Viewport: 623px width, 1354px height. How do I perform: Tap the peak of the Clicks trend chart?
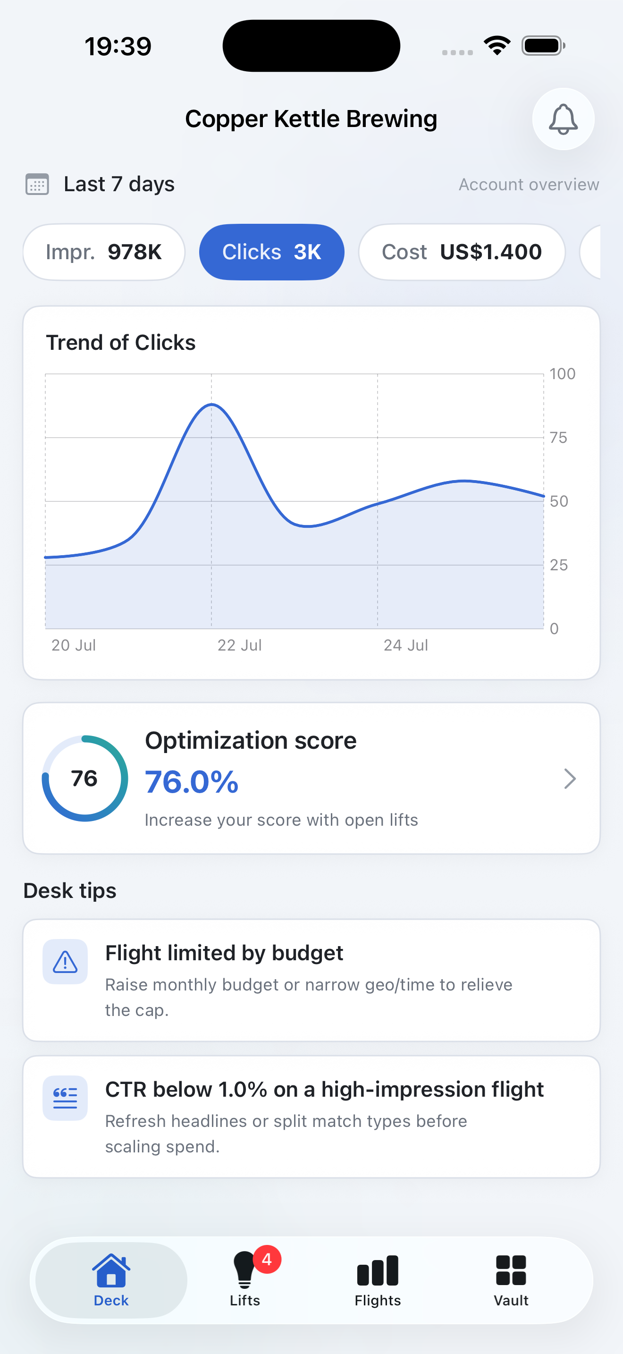coord(212,405)
